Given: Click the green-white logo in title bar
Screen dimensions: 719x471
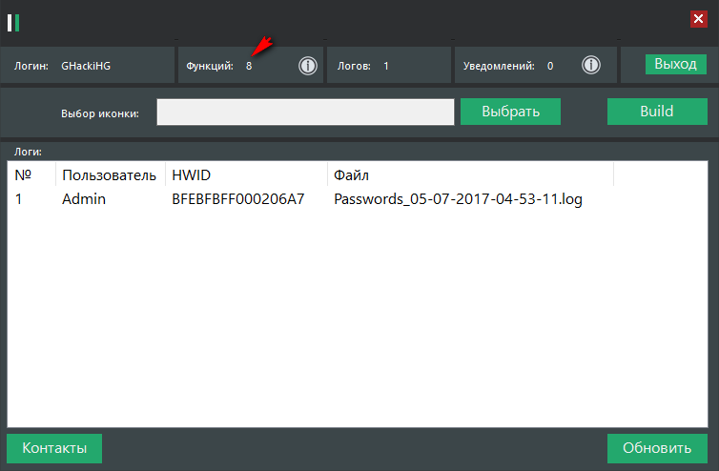Looking at the screenshot, I should click(13, 21).
